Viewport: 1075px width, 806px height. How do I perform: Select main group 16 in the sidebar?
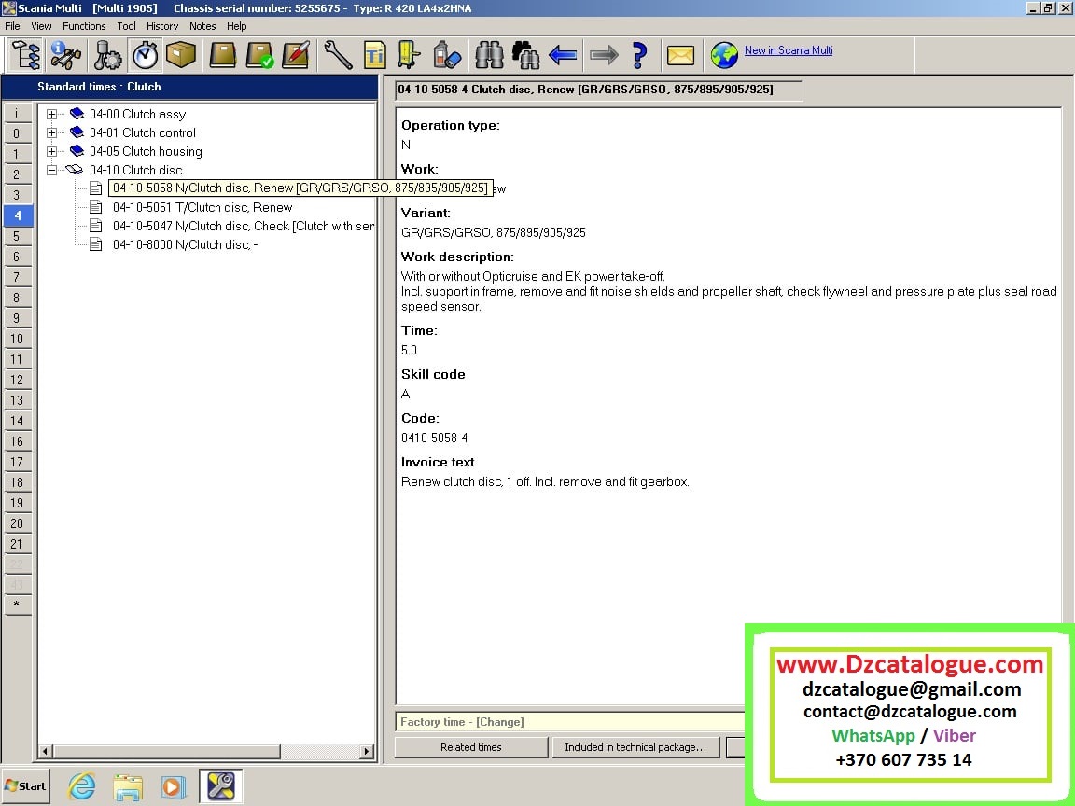coord(17,441)
